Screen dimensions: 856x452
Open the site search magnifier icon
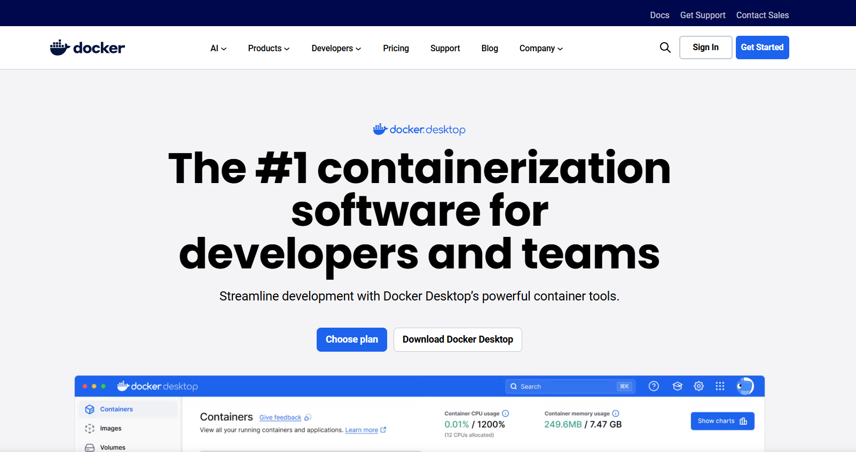coord(665,47)
